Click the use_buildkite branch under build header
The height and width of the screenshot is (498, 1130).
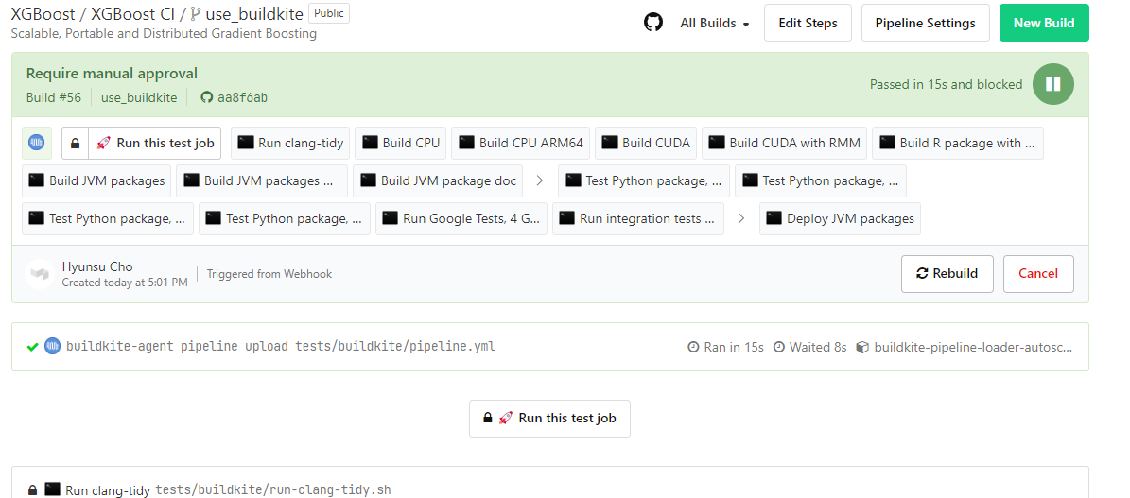(x=139, y=97)
